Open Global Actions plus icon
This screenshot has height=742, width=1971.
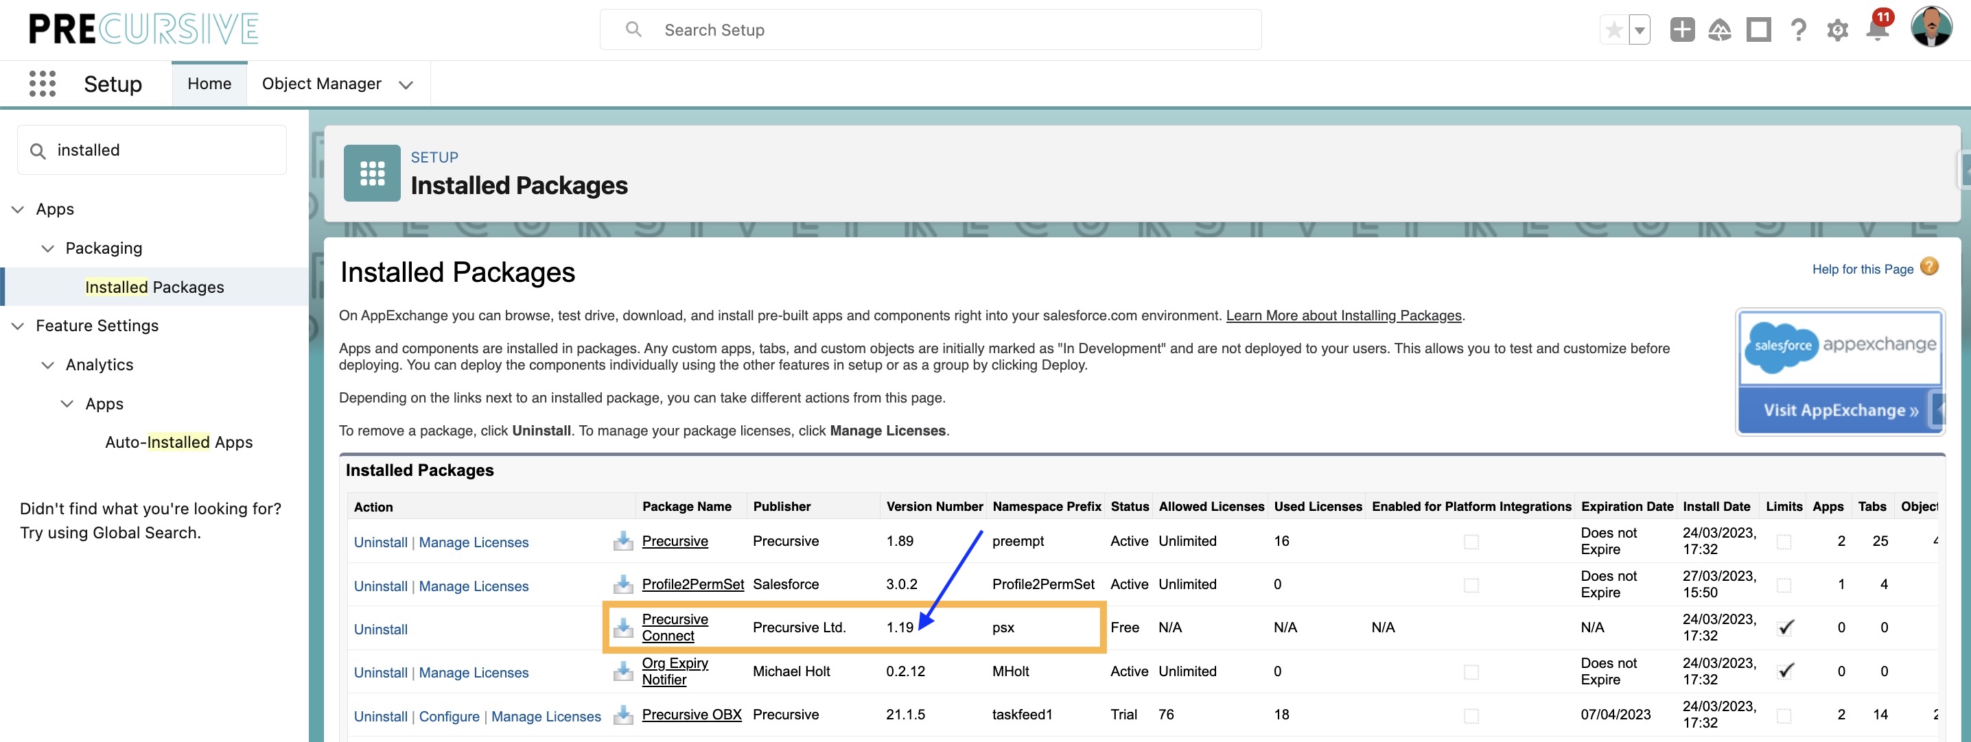(x=1682, y=30)
